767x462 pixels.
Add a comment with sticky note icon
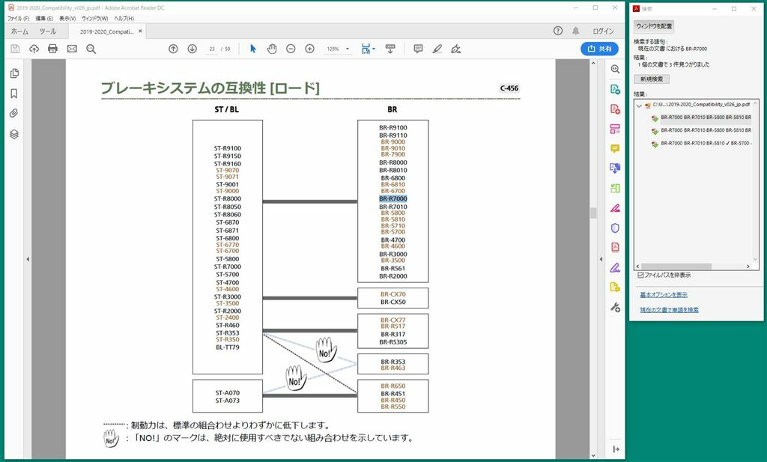pos(418,49)
